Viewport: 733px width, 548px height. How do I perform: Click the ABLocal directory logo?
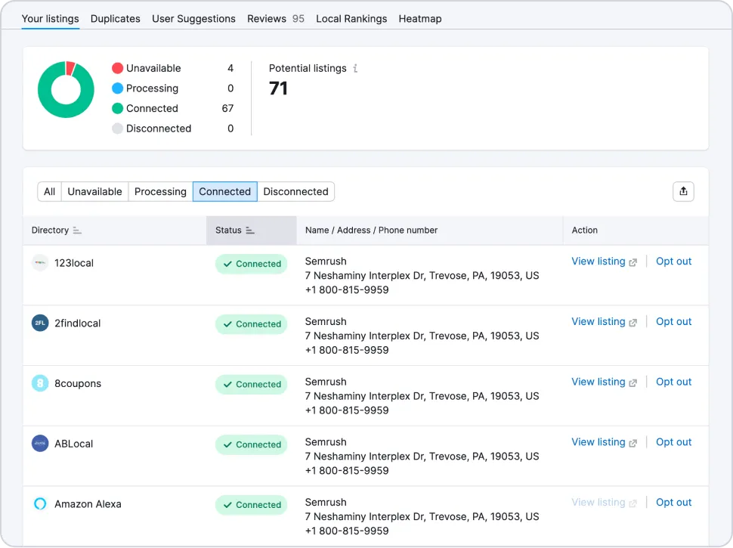(x=40, y=444)
